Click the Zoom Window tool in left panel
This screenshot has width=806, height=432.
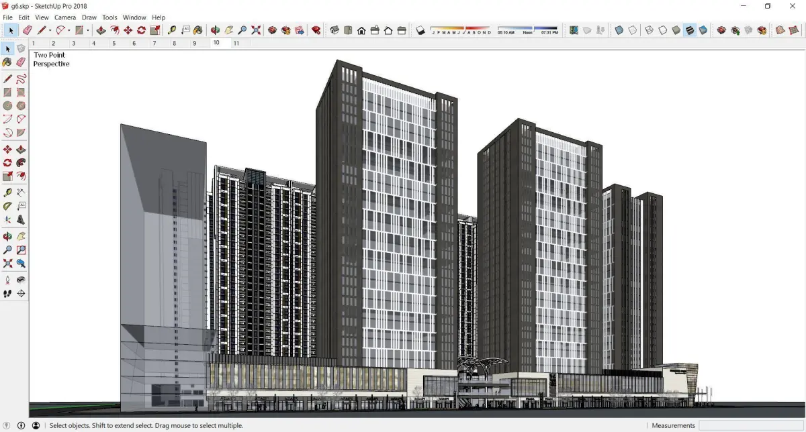coord(21,250)
